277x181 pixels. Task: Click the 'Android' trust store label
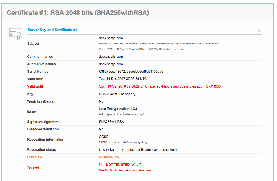click(124, 170)
